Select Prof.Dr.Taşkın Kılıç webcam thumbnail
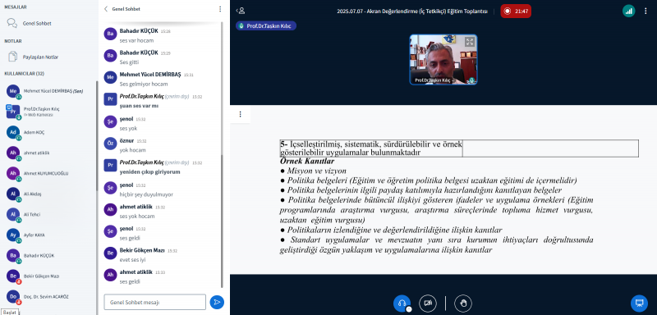Viewport: 657px width, 315px height. coord(443,60)
